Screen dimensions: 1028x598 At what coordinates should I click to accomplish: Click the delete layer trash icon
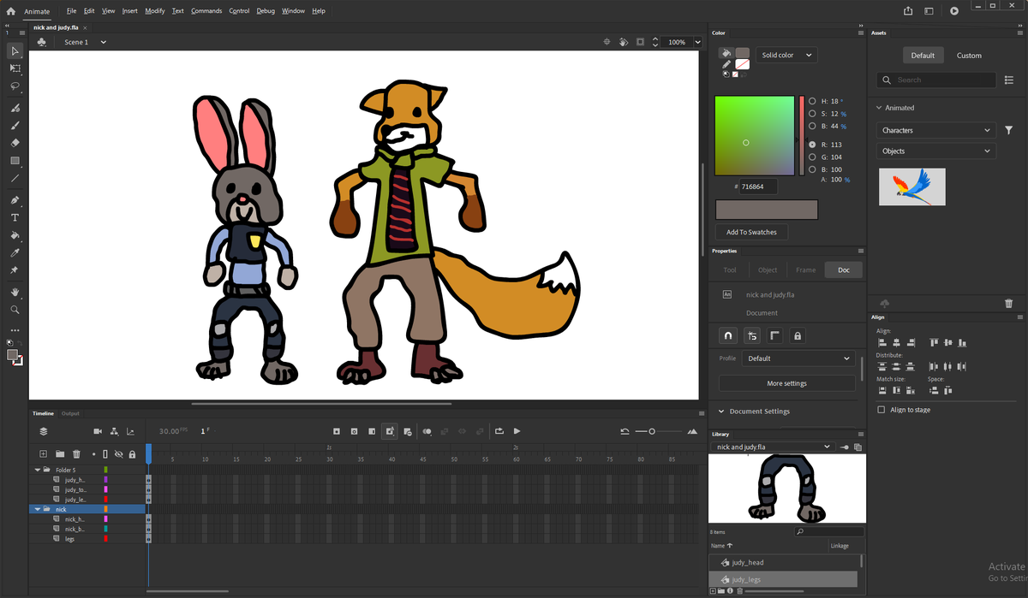click(76, 454)
